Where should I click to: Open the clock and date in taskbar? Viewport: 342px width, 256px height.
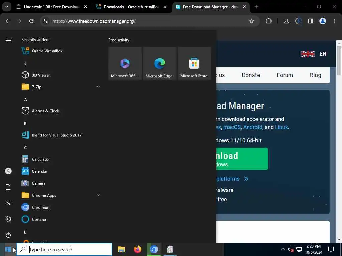point(313,249)
